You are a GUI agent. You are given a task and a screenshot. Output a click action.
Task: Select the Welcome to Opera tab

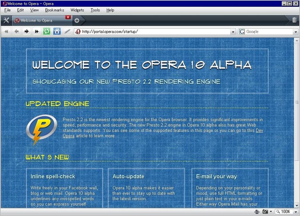tap(42, 20)
